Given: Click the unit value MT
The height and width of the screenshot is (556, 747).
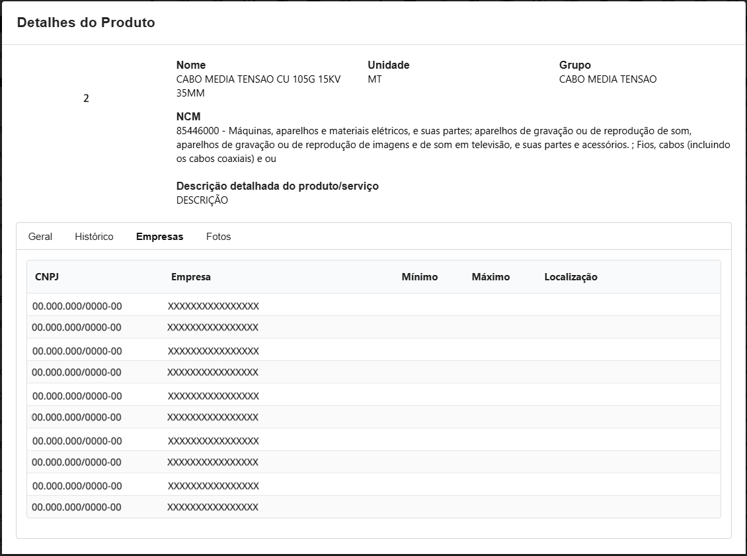Looking at the screenshot, I should 375,79.
